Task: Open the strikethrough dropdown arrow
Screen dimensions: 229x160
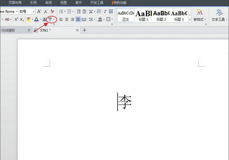Action: pos(11,19)
